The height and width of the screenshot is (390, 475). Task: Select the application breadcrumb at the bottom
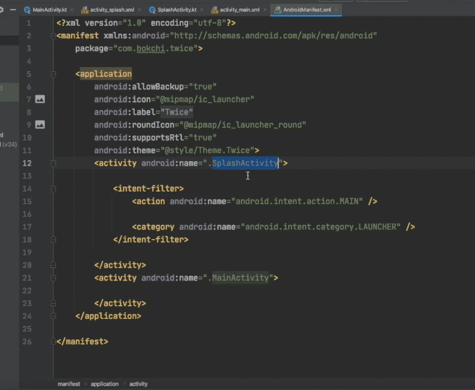pos(104,384)
